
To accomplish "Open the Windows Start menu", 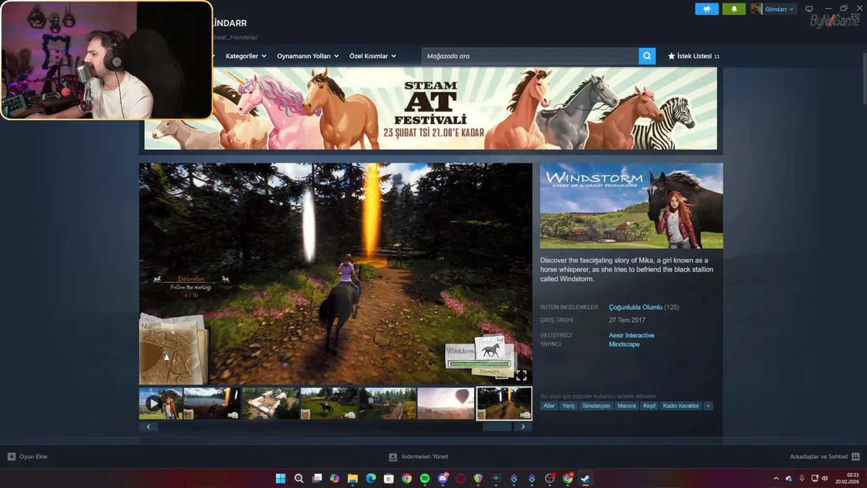I will point(280,479).
